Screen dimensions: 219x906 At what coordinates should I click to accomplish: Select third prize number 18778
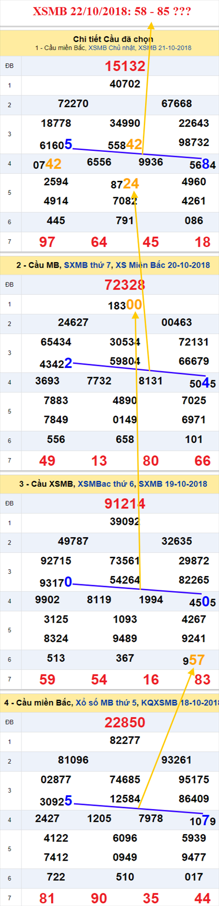click(56, 123)
